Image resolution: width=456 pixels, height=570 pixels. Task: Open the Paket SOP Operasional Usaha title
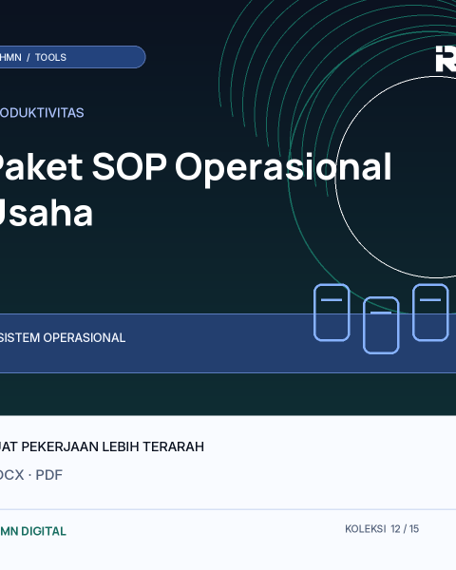pos(196,189)
